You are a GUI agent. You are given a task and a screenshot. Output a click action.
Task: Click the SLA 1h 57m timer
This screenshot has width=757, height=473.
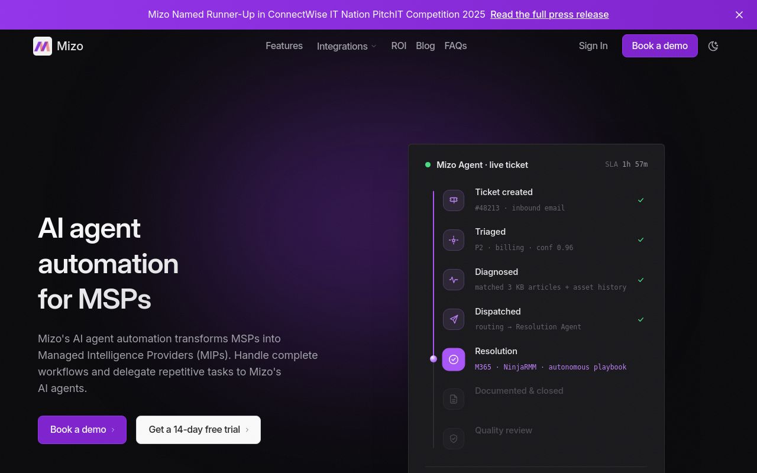[626, 164]
